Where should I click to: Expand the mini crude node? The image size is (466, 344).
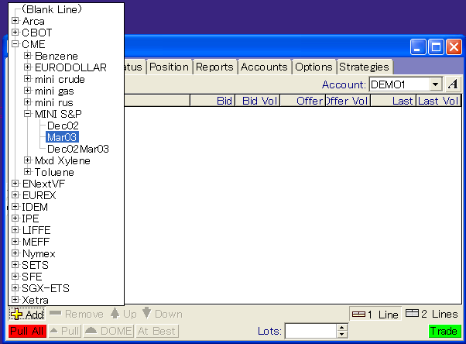coord(27,79)
